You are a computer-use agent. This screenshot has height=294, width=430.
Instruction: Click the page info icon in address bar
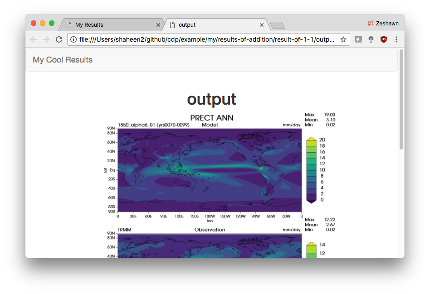click(73, 39)
